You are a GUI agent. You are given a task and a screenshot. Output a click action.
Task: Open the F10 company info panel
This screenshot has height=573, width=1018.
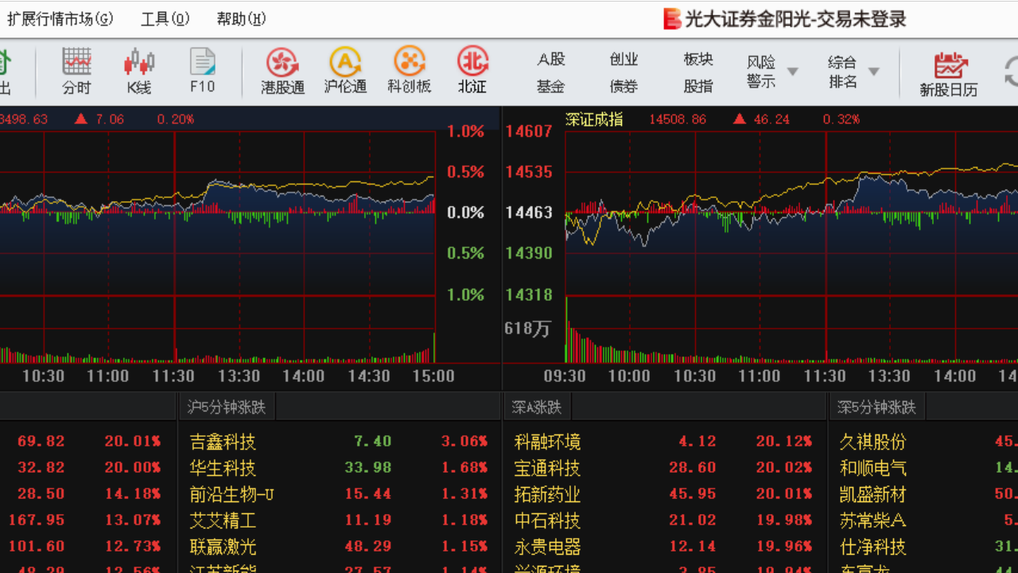tap(202, 70)
